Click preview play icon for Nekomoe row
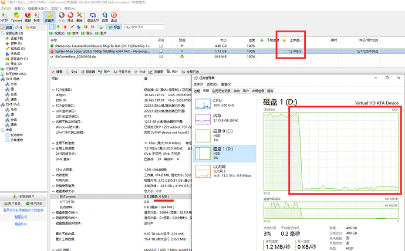405x251 pixels. pyautogui.click(x=182, y=46)
